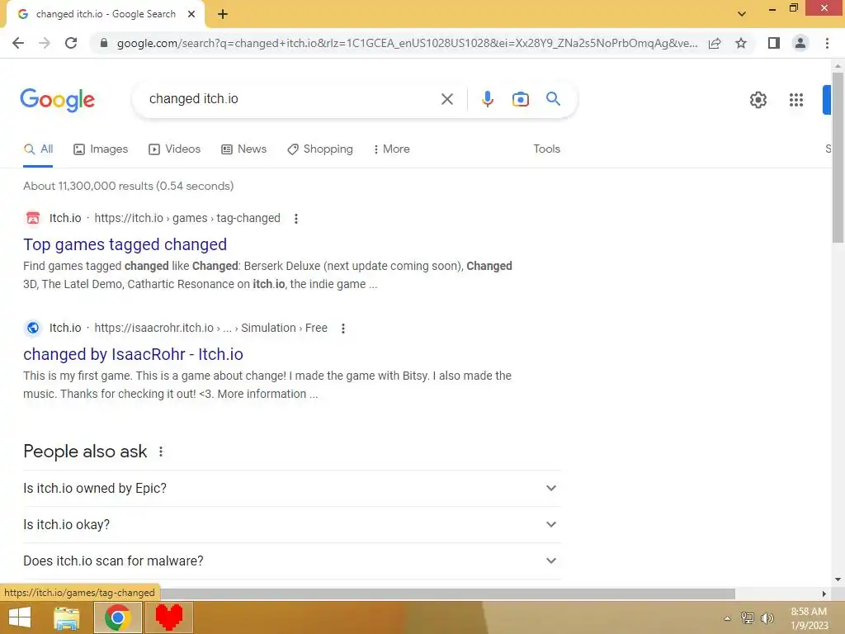845x634 pixels.
Task: Expand 'Is itch.io owned by Epic?'
Action: [x=291, y=489]
